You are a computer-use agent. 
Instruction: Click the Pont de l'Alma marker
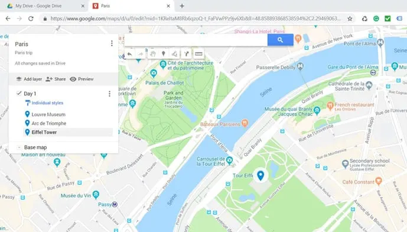click(380, 43)
